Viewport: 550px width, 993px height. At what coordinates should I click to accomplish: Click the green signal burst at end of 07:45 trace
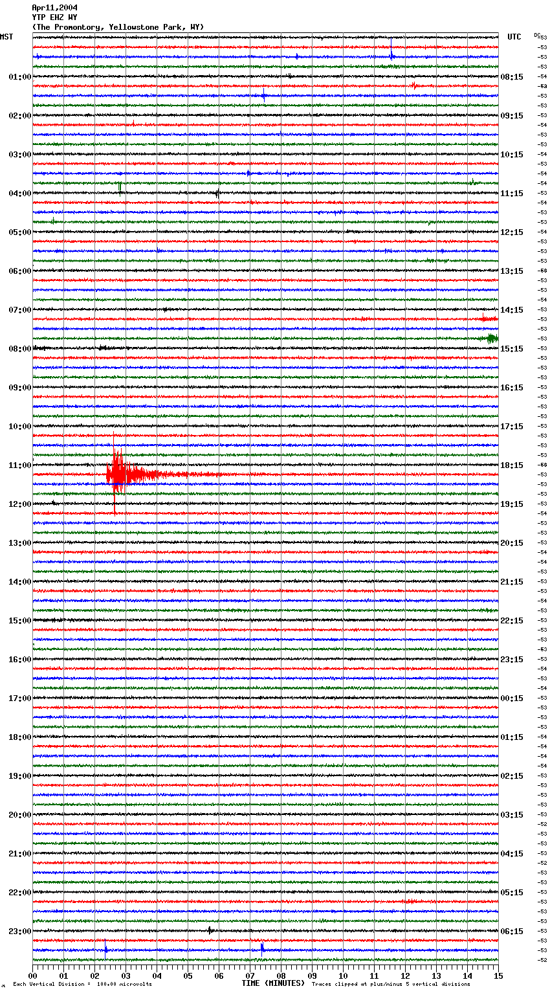click(492, 338)
